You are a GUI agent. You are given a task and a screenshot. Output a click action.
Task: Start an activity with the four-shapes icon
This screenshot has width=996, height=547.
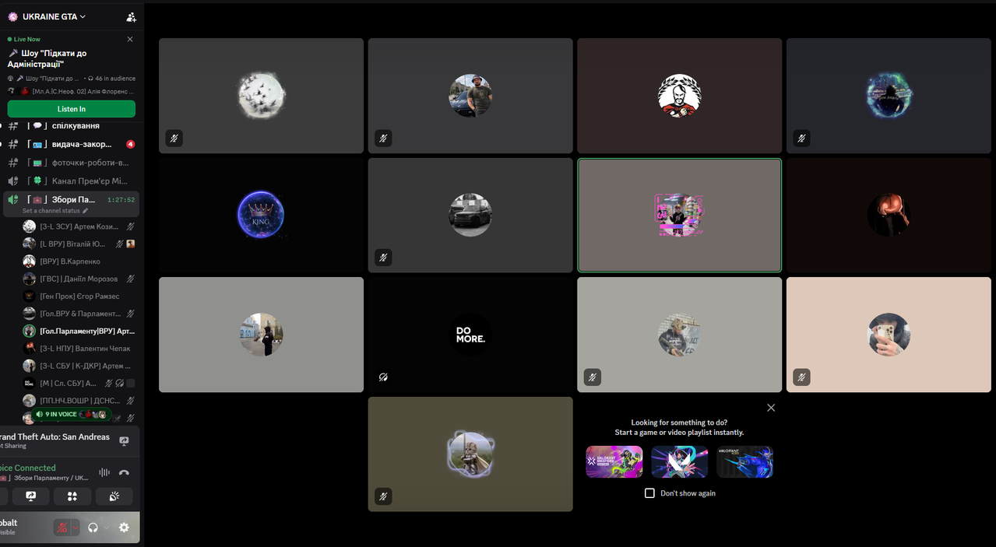pyautogui.click(x=72, y=496)
